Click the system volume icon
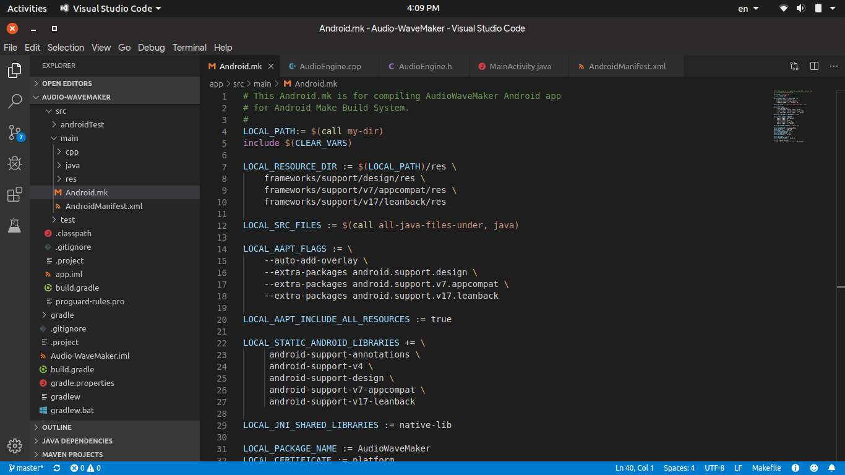The image size is (845, 475). point(801,8)
